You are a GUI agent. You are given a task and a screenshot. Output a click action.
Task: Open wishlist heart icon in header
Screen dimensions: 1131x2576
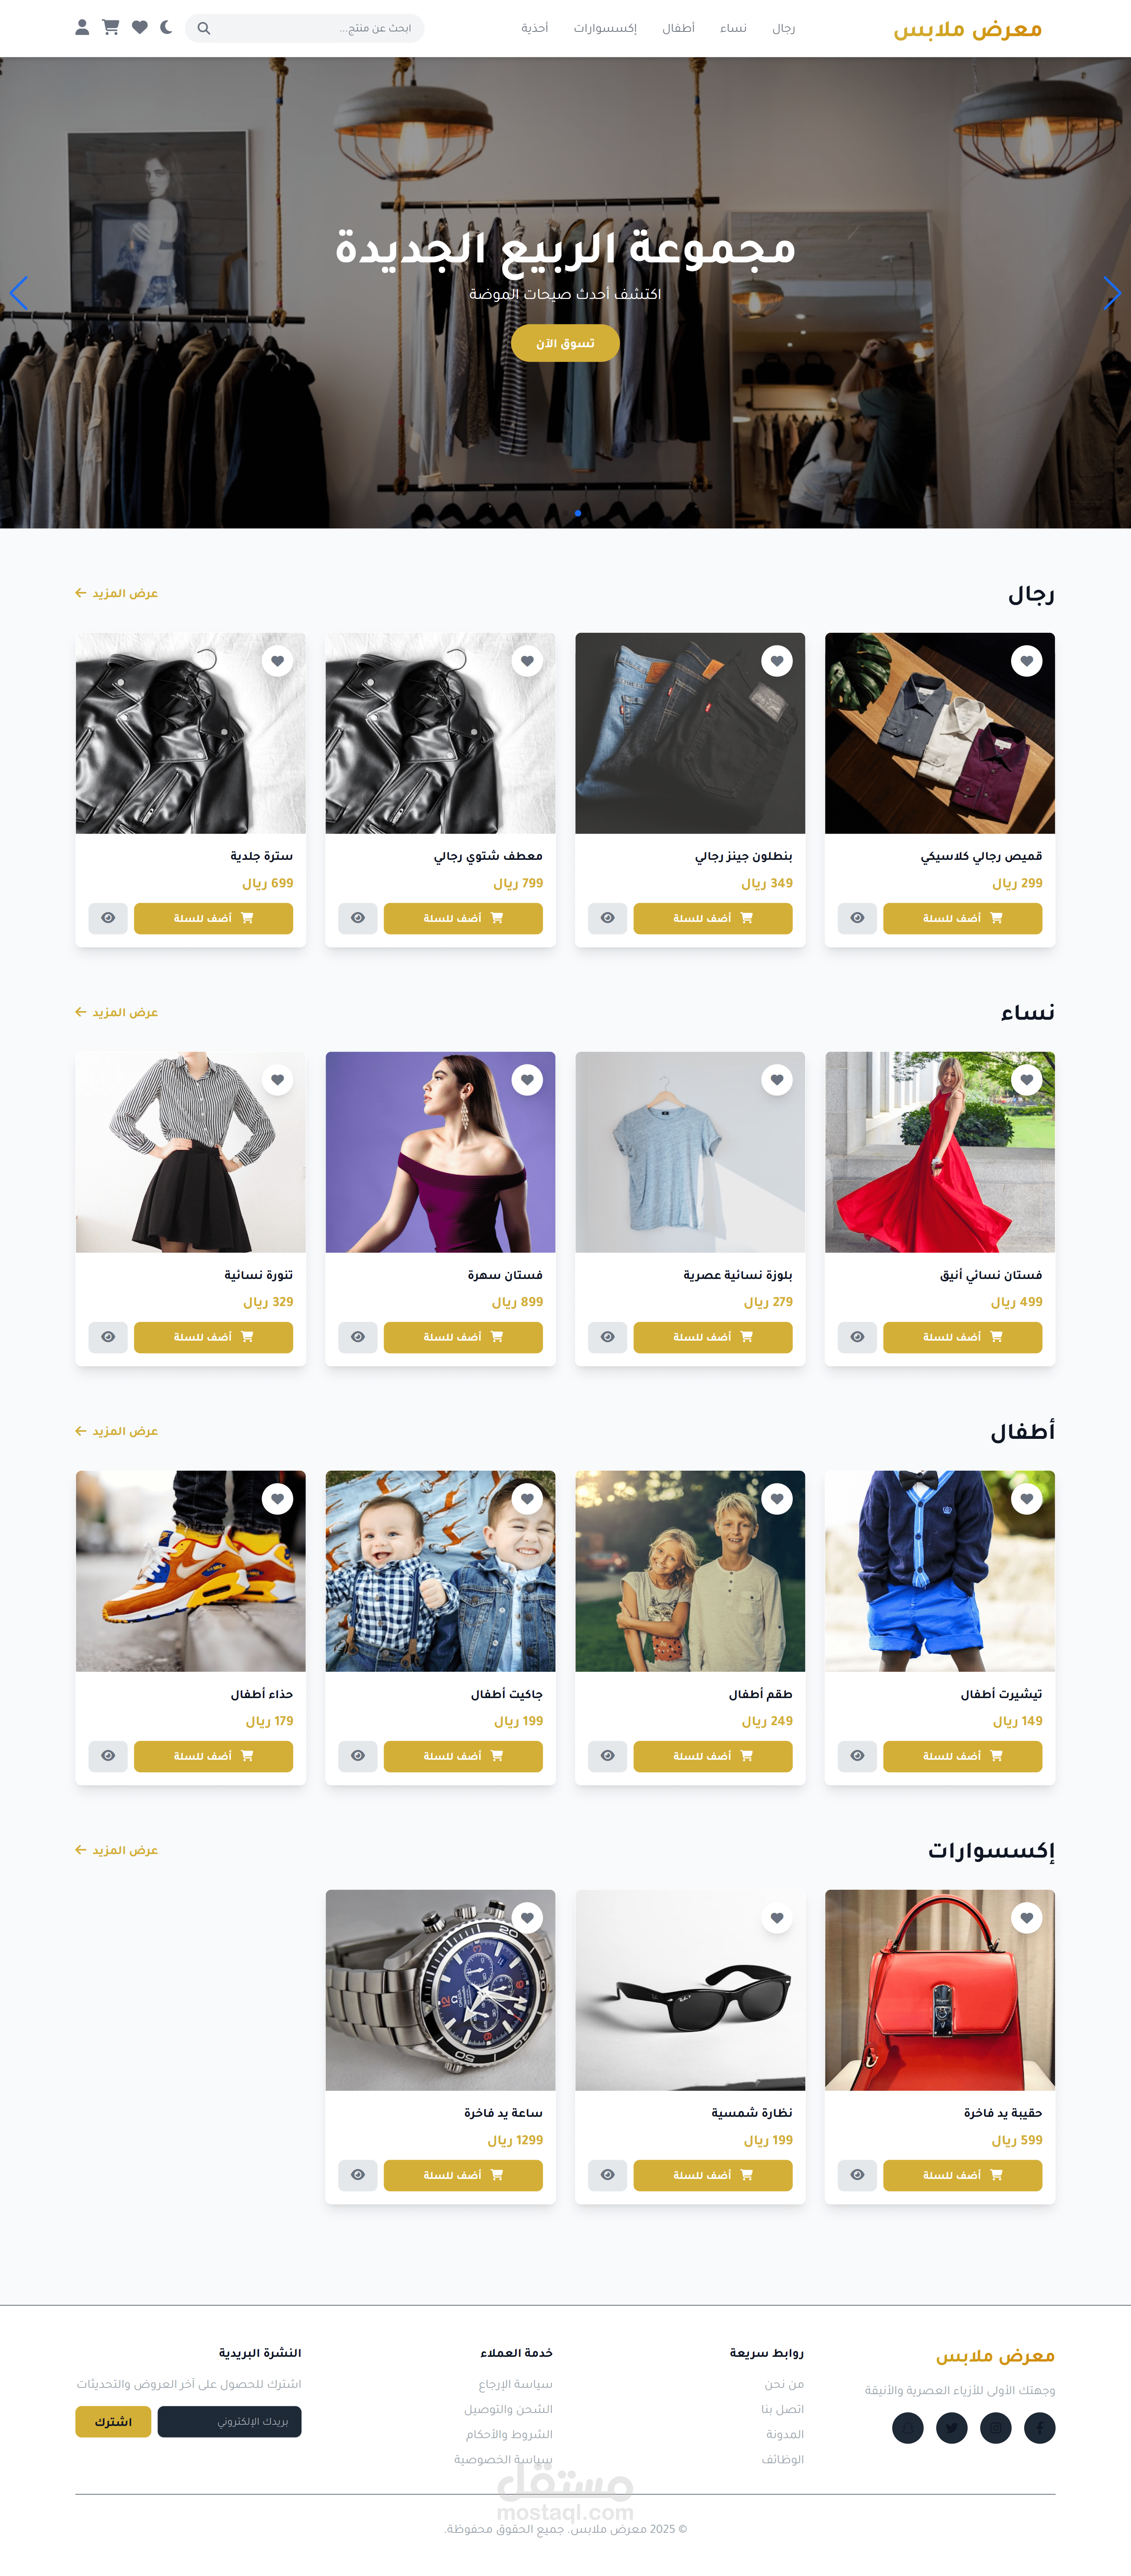click(140, 28)
